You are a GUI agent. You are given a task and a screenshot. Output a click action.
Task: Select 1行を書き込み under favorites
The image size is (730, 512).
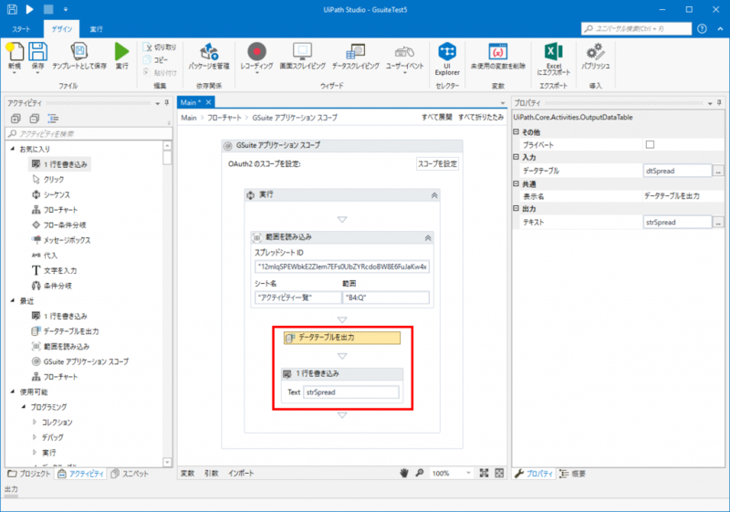(x=59, y=164)
